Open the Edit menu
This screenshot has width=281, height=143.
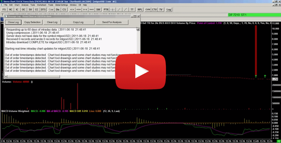[11, 5]
